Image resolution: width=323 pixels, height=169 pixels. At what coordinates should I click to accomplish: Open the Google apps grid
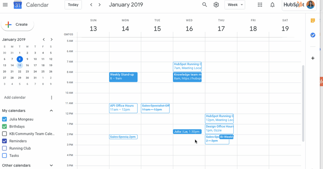click(260, 5)
